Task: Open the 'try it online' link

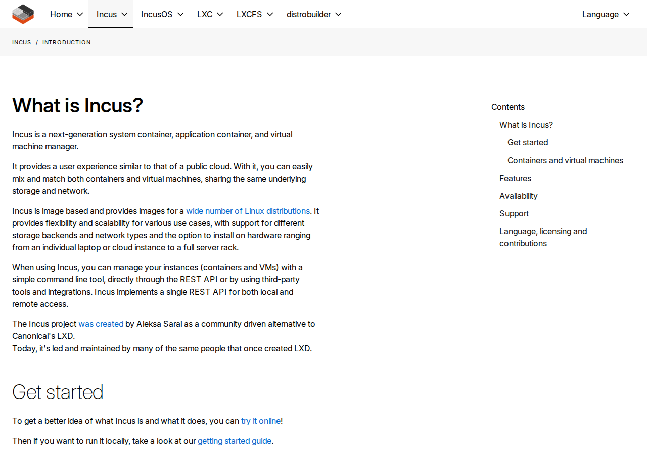Action: tap(261, 421)
